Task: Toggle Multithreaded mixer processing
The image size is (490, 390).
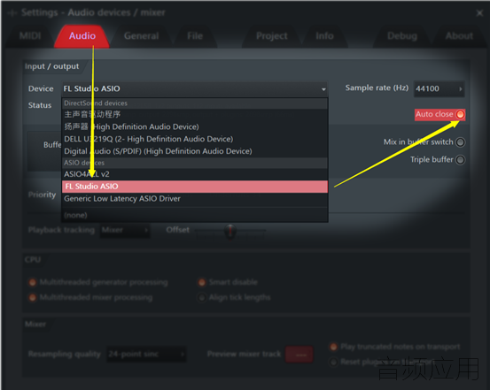Action: pos(33,298)
